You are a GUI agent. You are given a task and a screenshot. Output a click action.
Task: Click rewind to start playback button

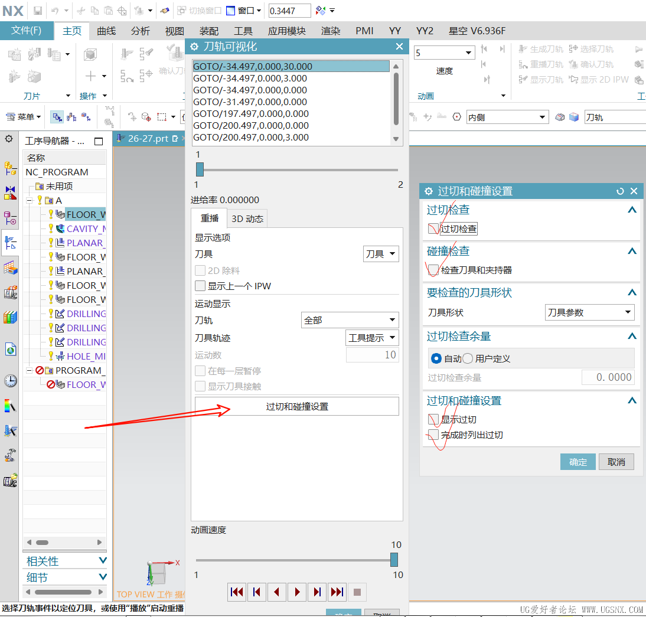coord(237,592)
